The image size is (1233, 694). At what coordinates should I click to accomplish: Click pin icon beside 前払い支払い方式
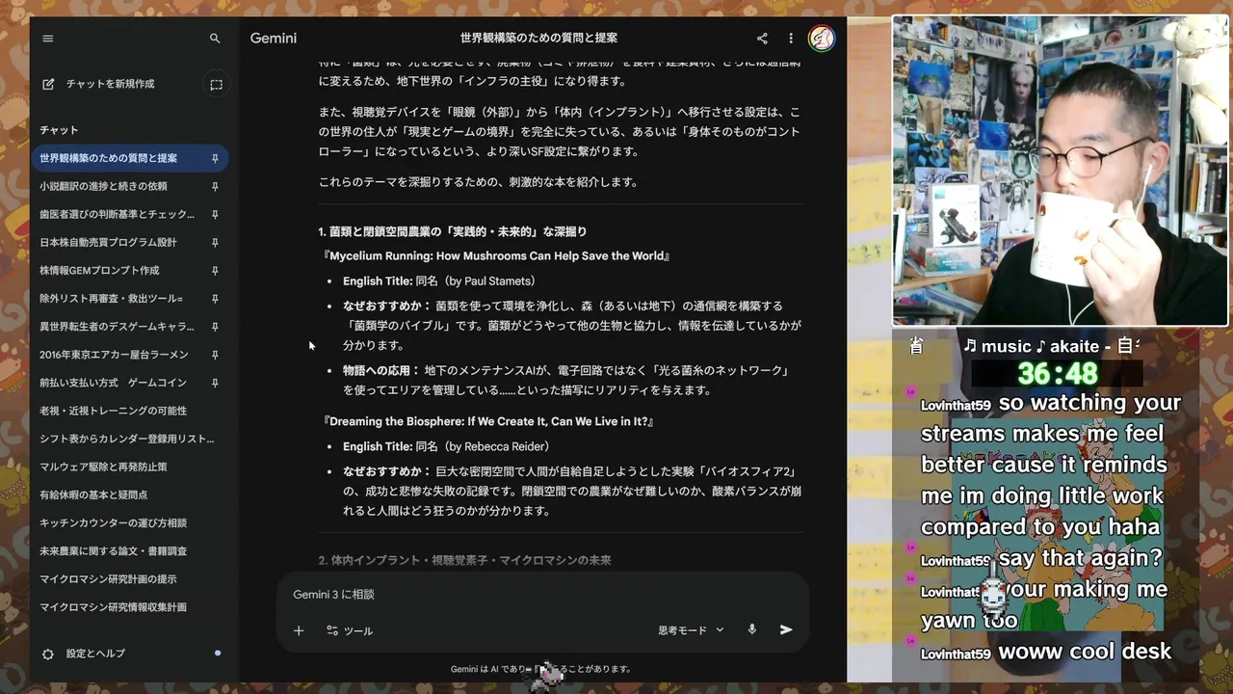215,383
